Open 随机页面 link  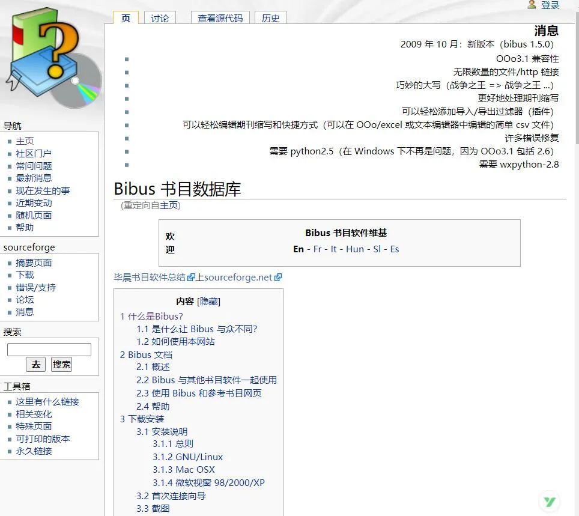[34, 215]
